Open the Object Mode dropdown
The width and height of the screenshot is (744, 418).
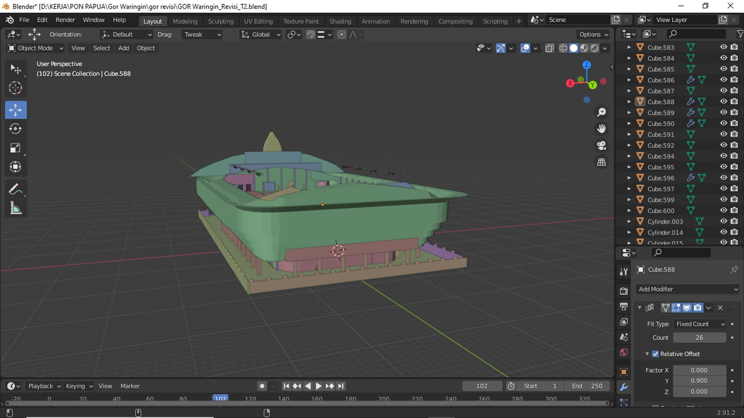[35, 48]
